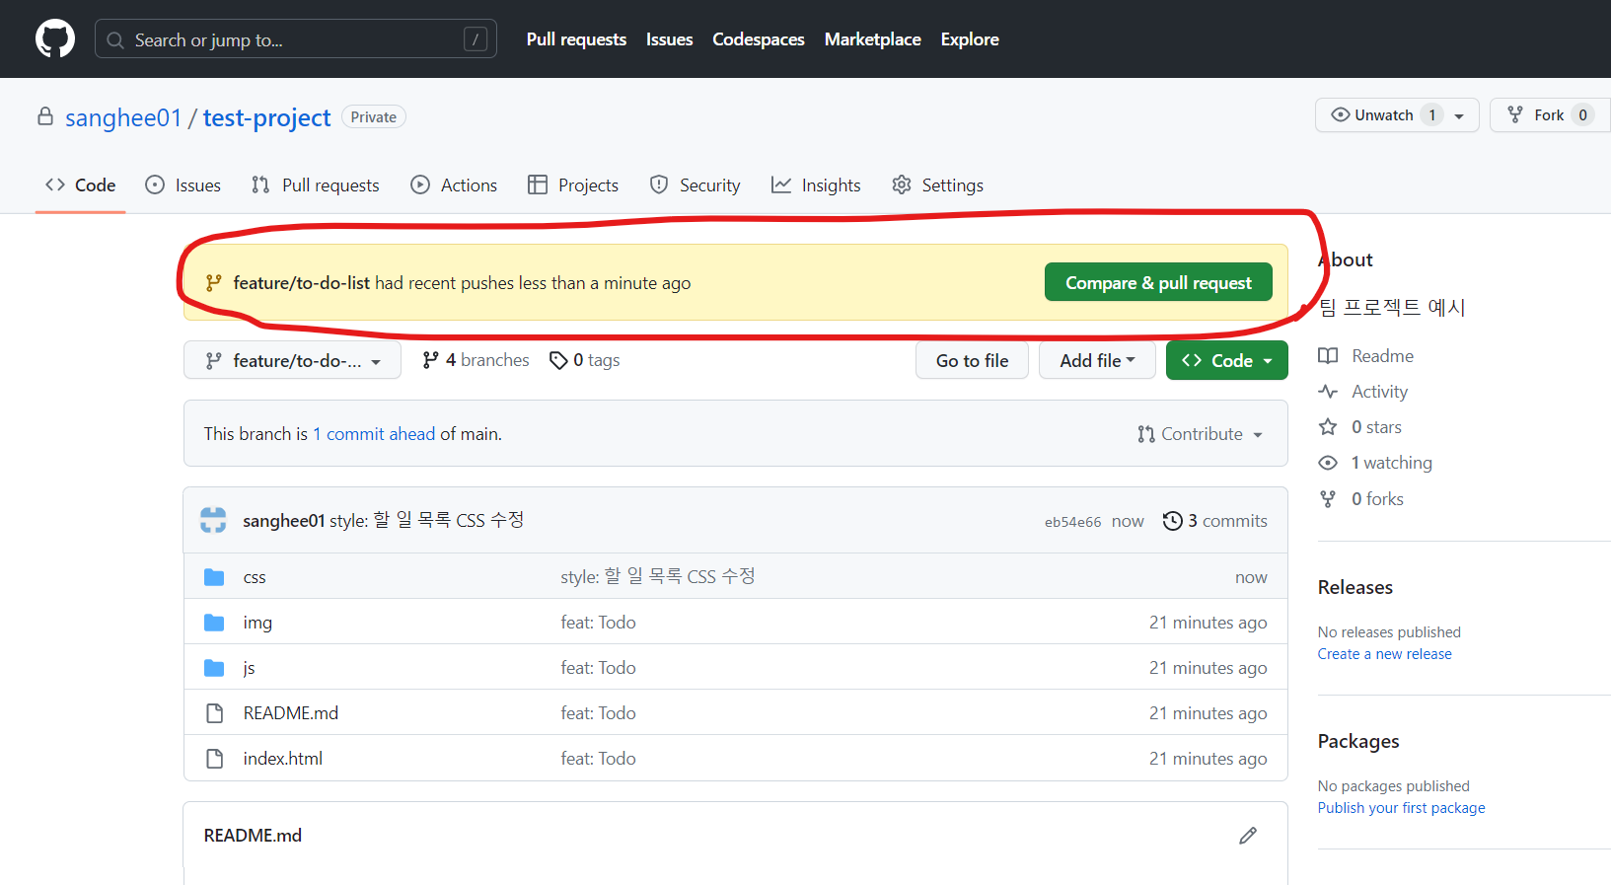Click Create a new release link
The image size is (1611, 885).
coord(1385,654)
